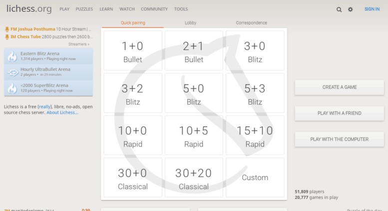This screenshot has height=211, width=388.
Task: Open FM Joshua Posthuma stream link
Action: pos(48,29)
